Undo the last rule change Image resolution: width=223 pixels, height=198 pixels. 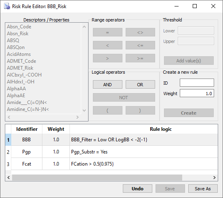137,189
